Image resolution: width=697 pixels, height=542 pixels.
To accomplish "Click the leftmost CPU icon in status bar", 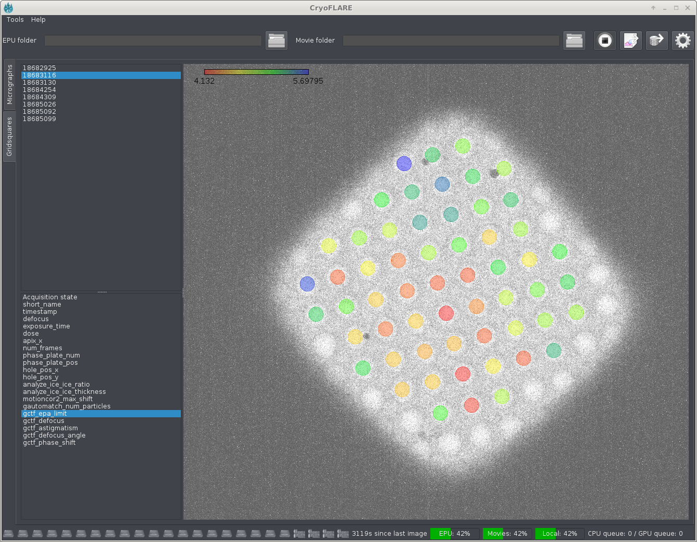I will (8, 534).
